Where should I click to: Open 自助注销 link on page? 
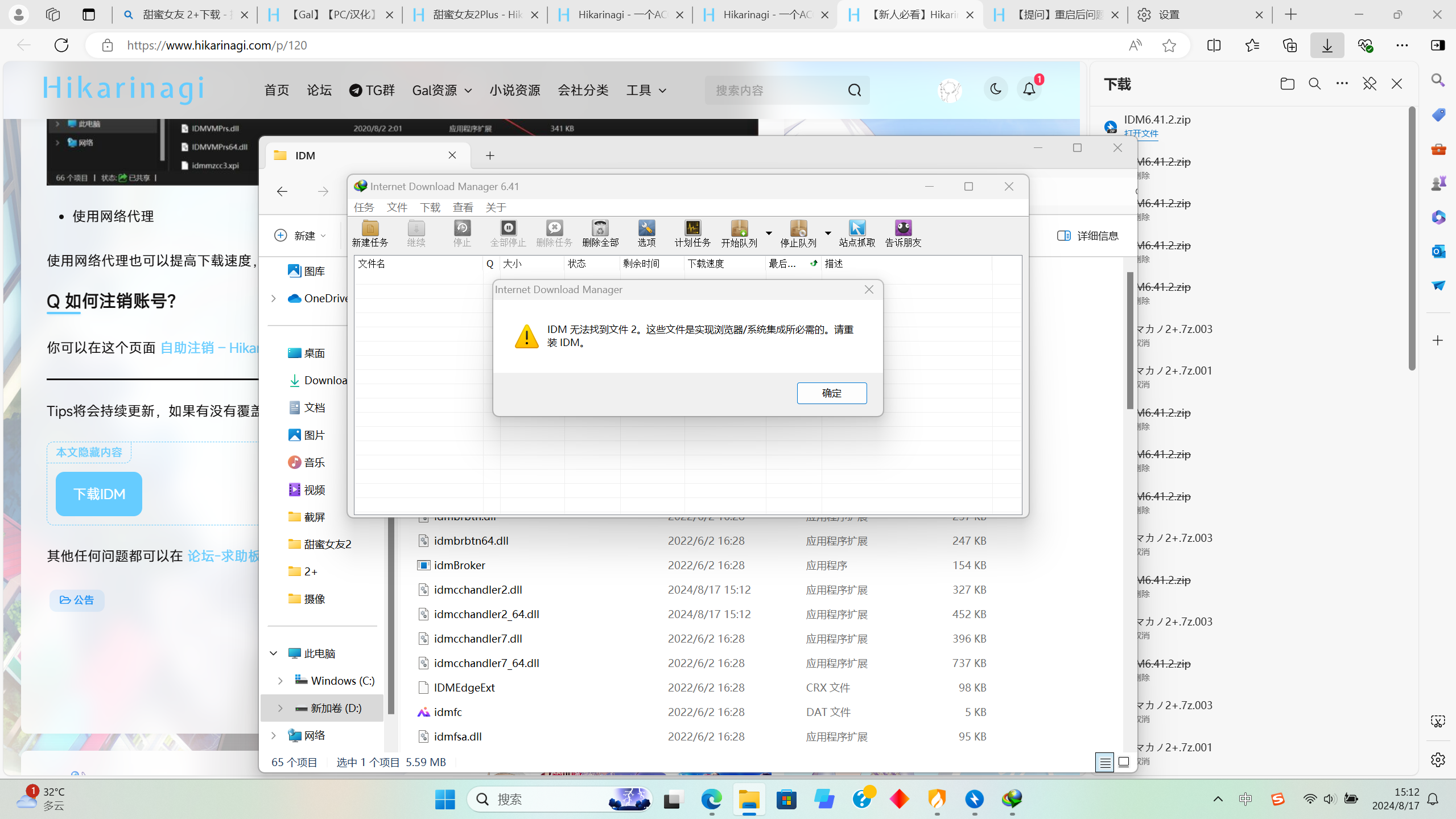(209, 348)
